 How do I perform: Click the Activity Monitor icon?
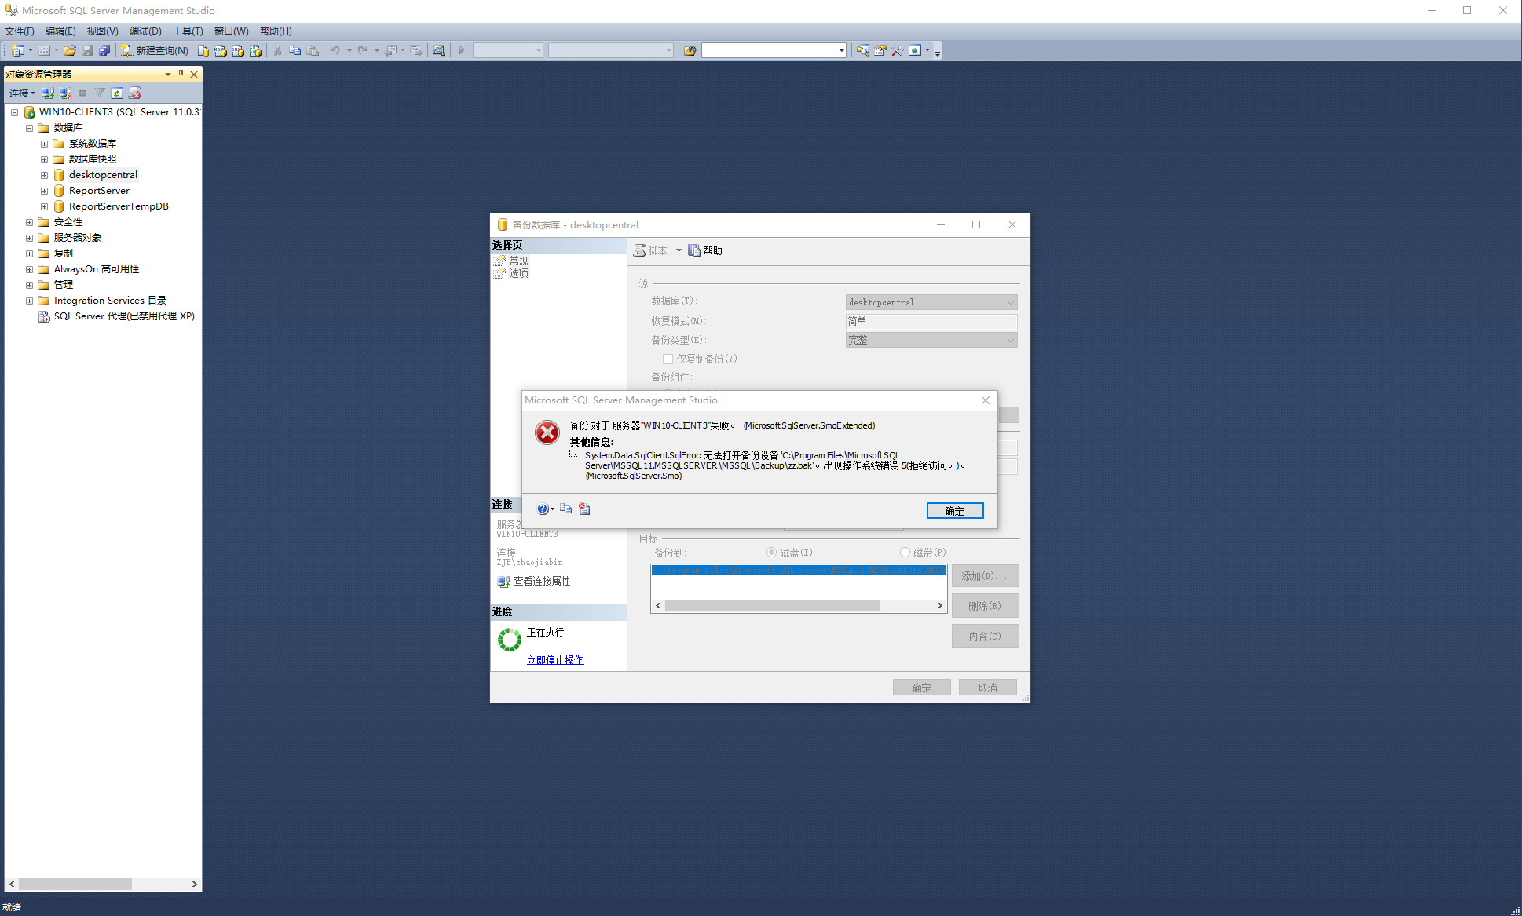pos(439,50)
